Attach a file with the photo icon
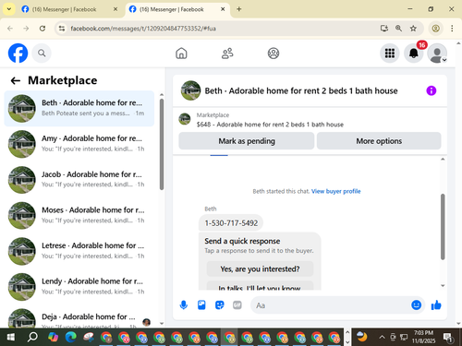Screen dimensions: 462x346 (201, 305)
